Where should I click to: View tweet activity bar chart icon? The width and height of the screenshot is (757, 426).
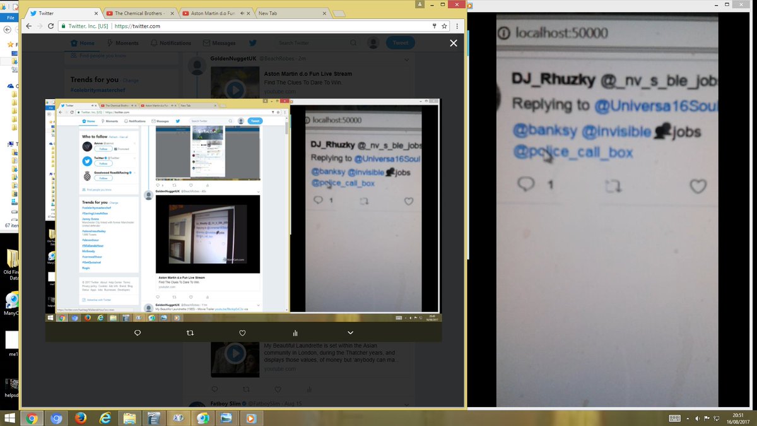[295, 333]
